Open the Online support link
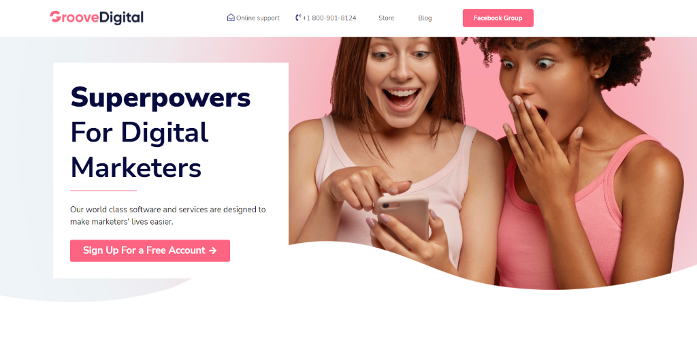The image size is (697, 343). pyautogui.click(x=253, y=18)
